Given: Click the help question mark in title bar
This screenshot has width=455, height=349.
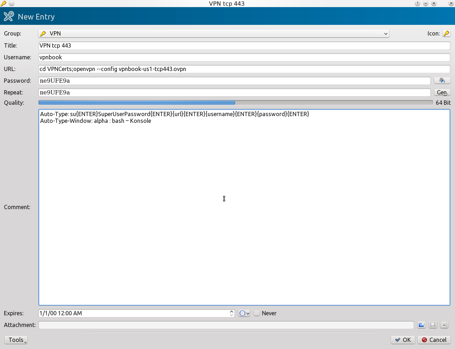Looking at the screenshot, I should [417, 4].
